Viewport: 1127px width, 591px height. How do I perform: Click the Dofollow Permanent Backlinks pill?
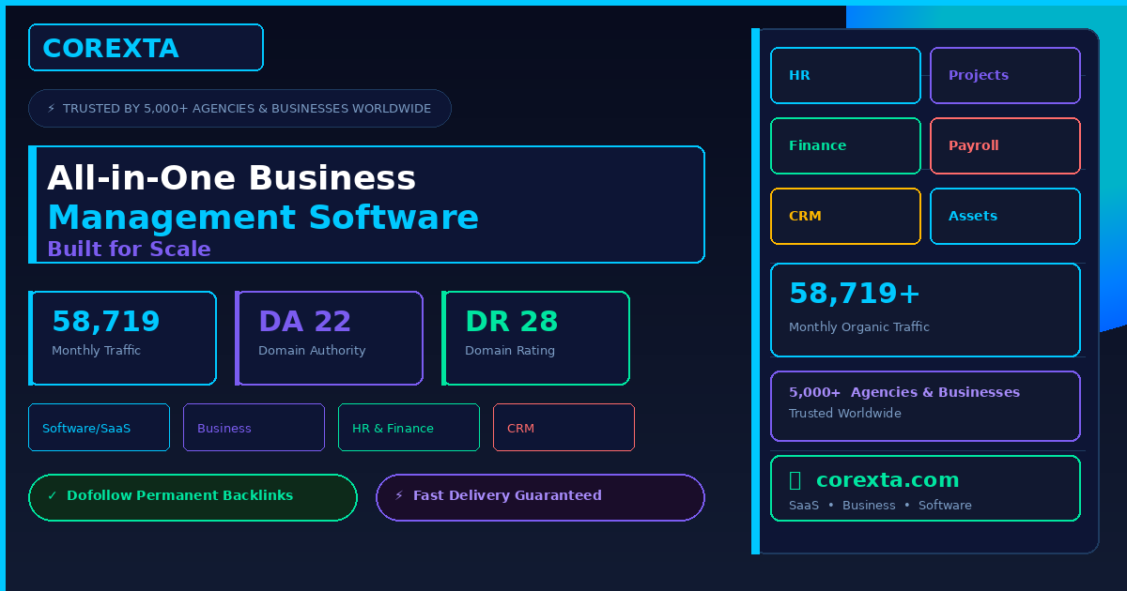point(193,497)
